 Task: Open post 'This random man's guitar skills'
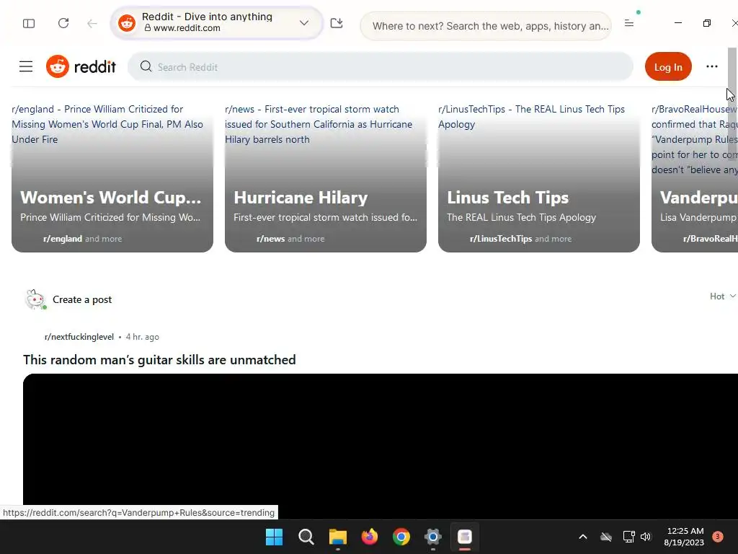[x=159, y=360]
